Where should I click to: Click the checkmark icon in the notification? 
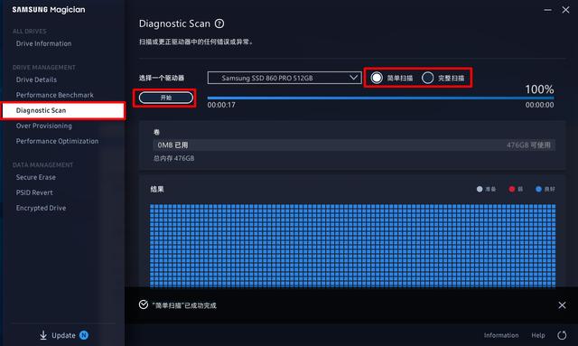click(x=144, y=304)
